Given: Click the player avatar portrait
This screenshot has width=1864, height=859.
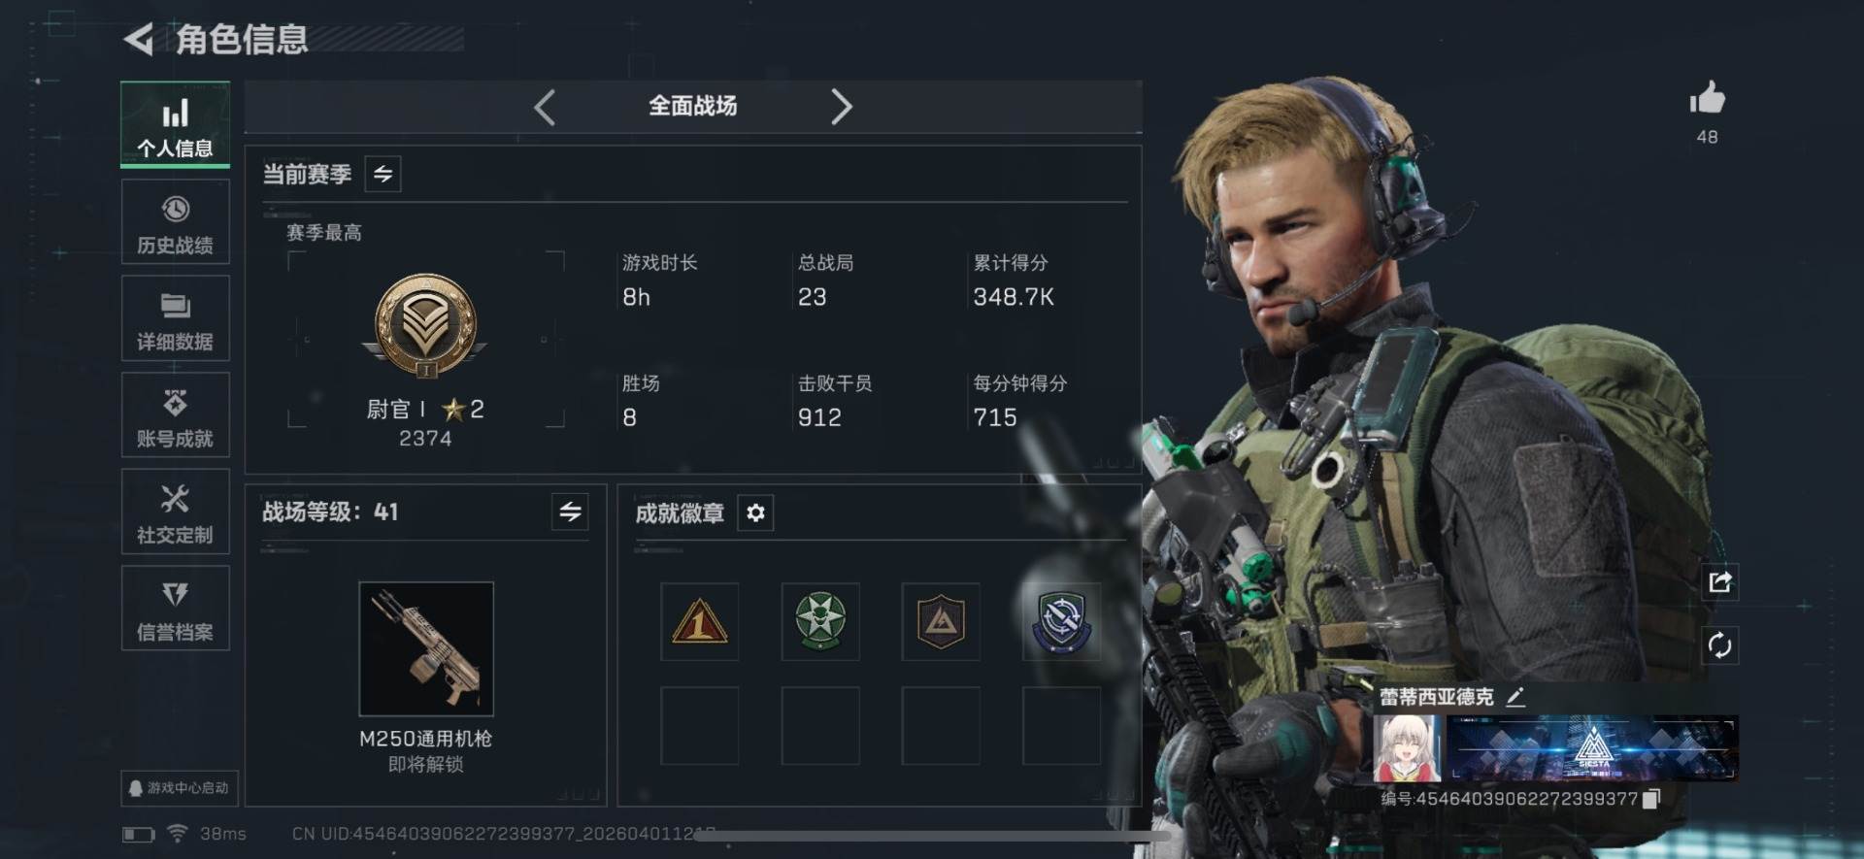Looking at the screenshot, I should pyautogui.click(x=1408, y=748).
